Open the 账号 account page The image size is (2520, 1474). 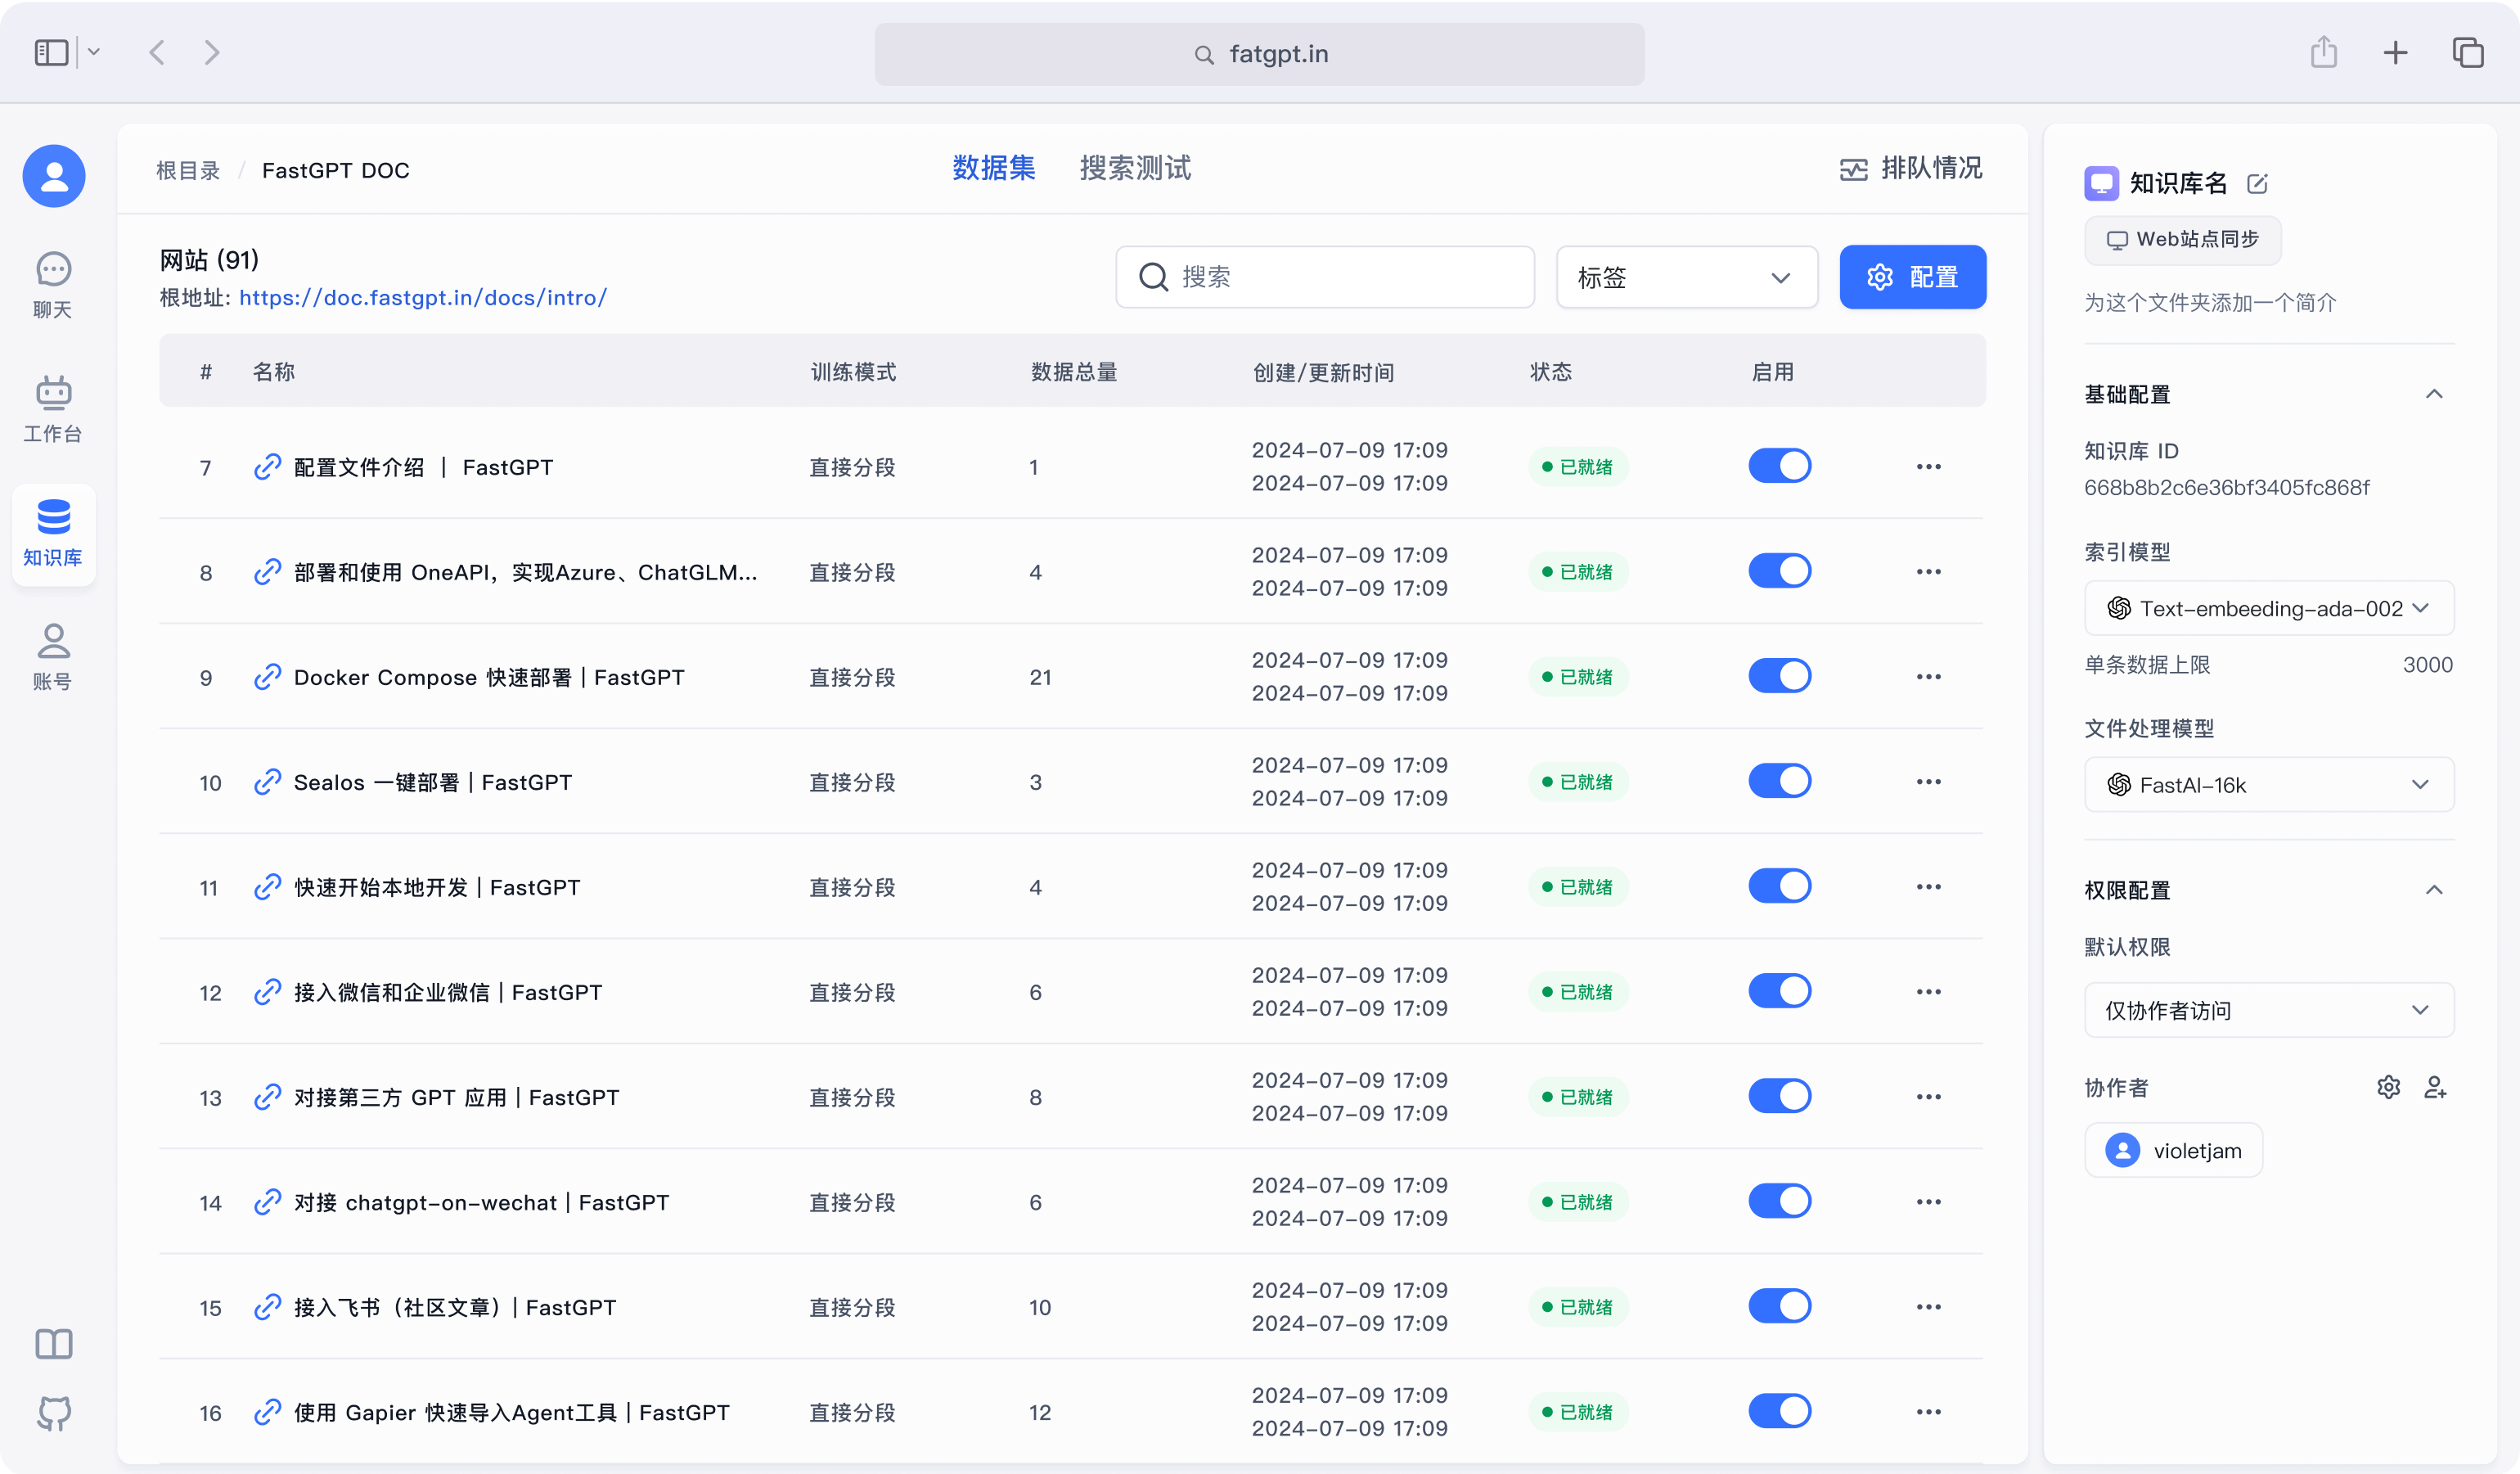(53, 657)
